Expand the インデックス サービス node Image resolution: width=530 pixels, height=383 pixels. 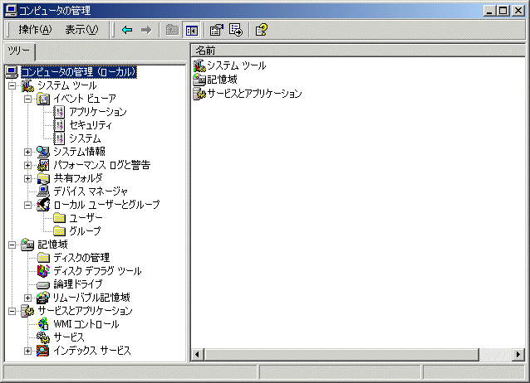(27, 351)
